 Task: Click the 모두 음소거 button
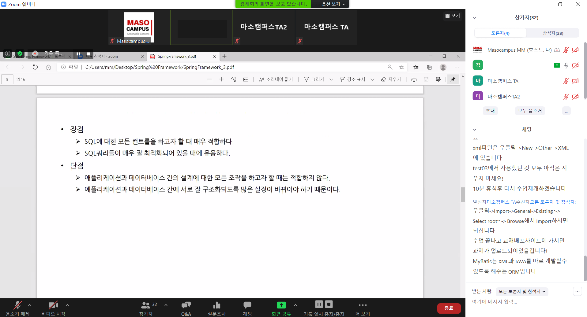pyautogui.click(x=530, y=111)
